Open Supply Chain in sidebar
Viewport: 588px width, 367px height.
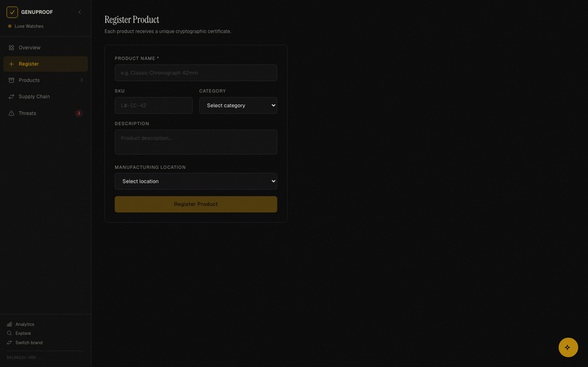[45, 97]
